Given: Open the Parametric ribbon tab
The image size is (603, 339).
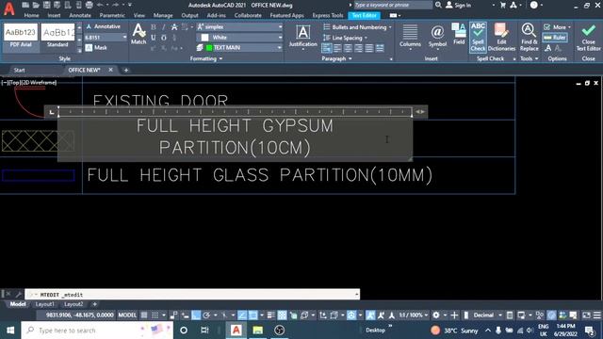Looking at the screenshot, I should [112, 15].
